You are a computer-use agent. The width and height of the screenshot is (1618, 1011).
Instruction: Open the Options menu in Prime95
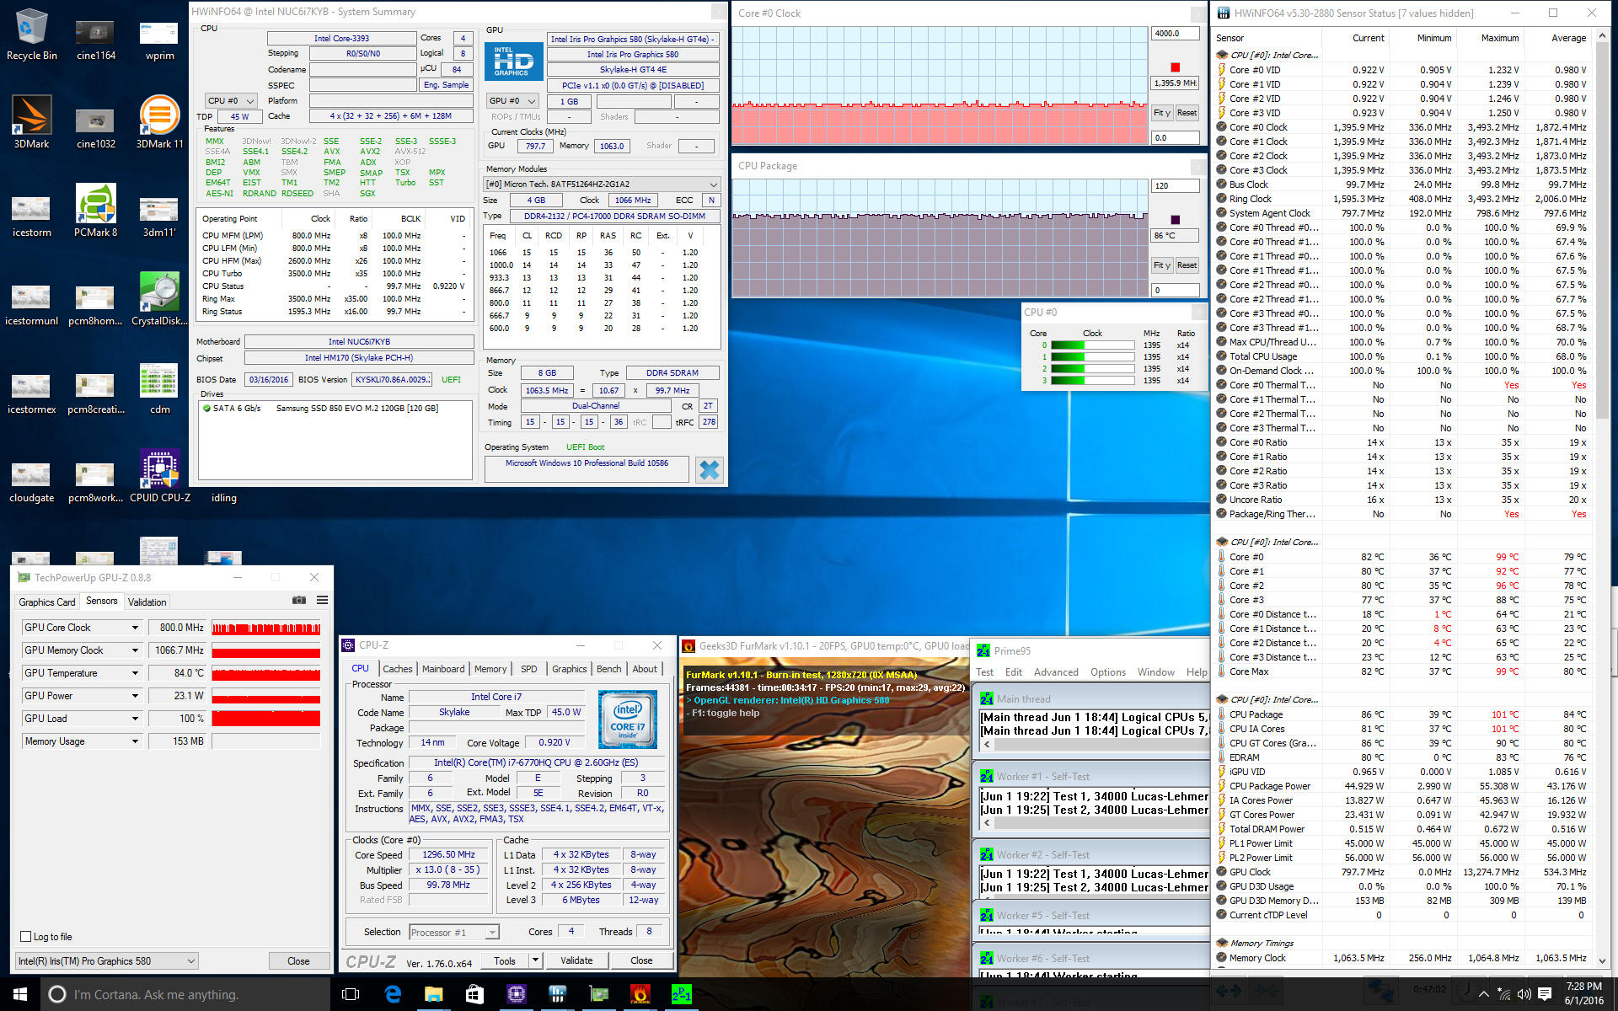1108,672
